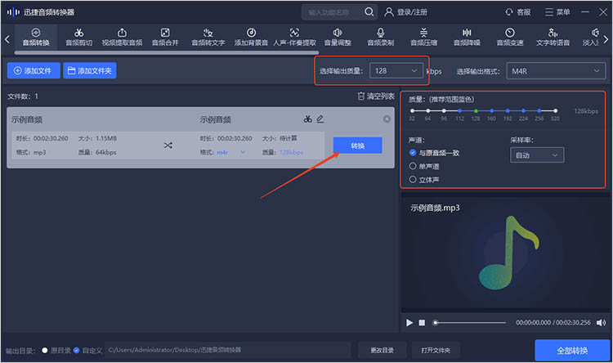This screenshot has height=363, width=613.
Task: Open the 菜单 menu
Action: click(557, 12)
